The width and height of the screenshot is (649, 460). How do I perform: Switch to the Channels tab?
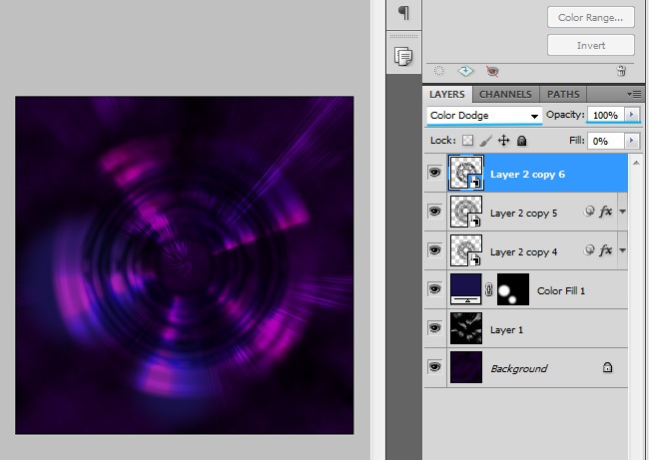pyautogui.click(x=508, y=95)
